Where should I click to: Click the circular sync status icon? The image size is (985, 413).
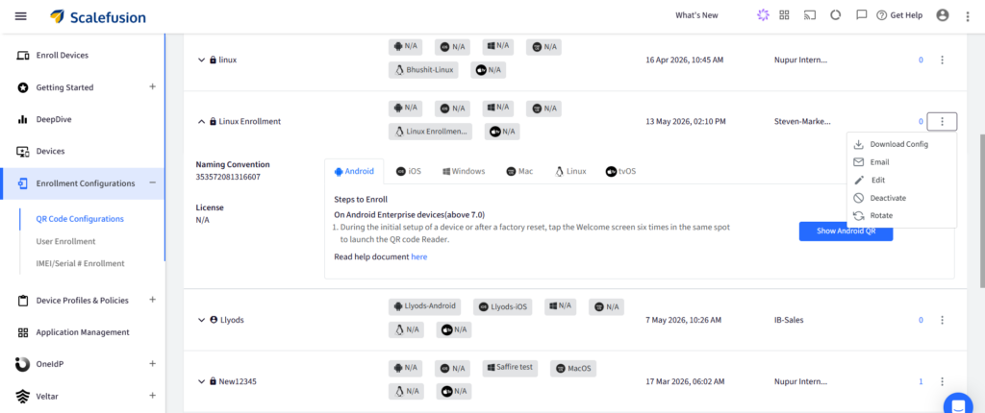[x=836, y=15]
